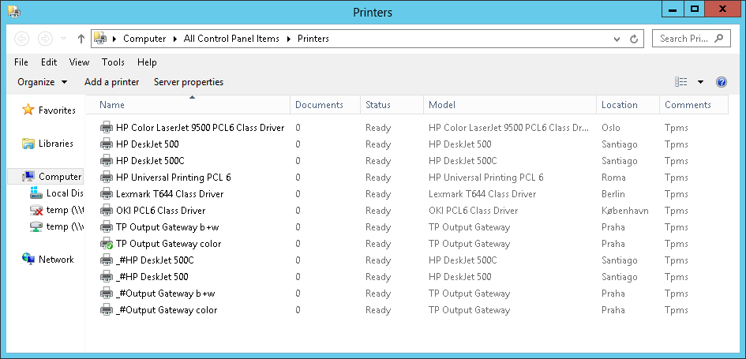The height and width of the screenshot is (359, 746).
Task: Open the Organize dropdown menu
Action: pos(43,82)
